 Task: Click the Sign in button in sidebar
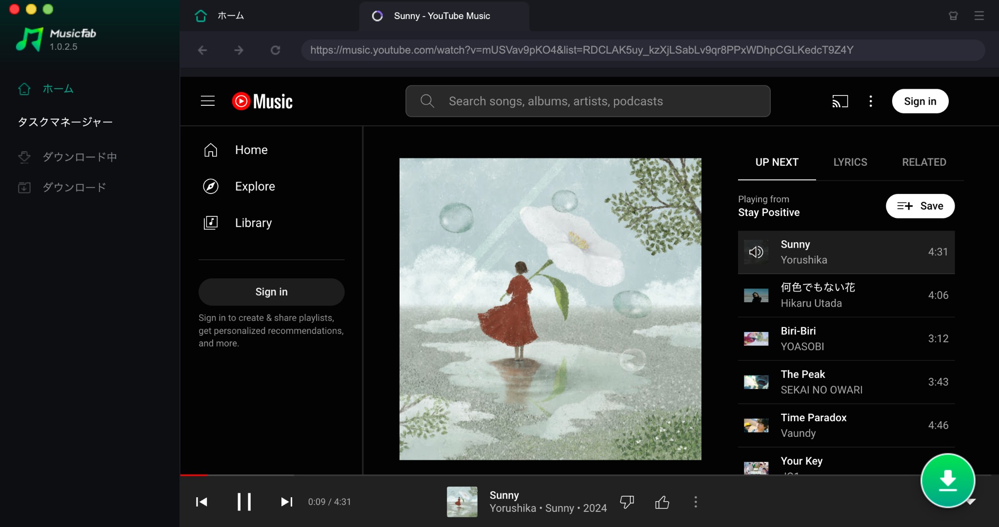(271, 292)
